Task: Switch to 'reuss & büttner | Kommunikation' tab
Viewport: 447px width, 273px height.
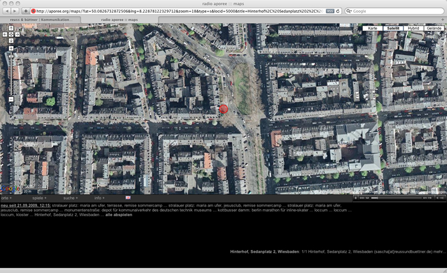Action: pos(41,20)
